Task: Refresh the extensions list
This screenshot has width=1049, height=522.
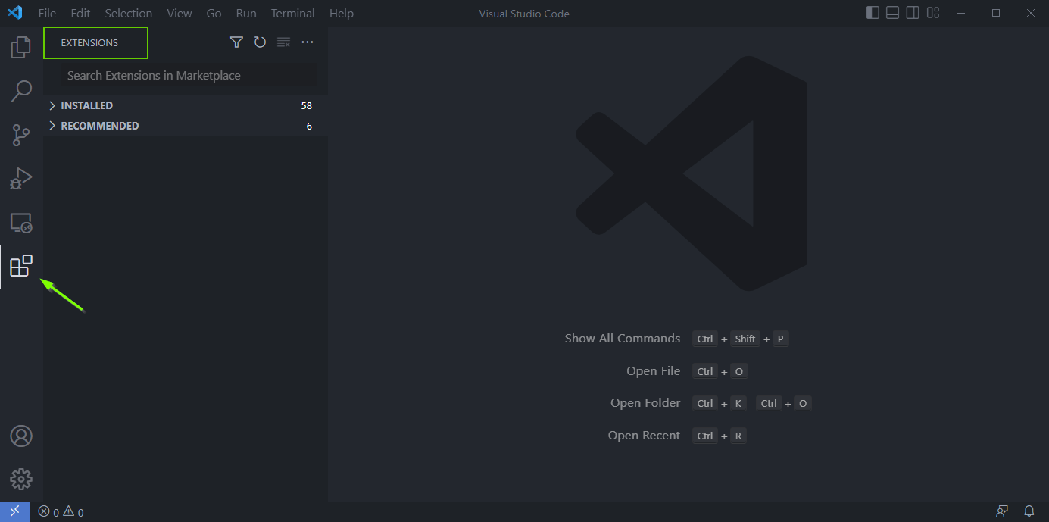Action: coord(260,42)
